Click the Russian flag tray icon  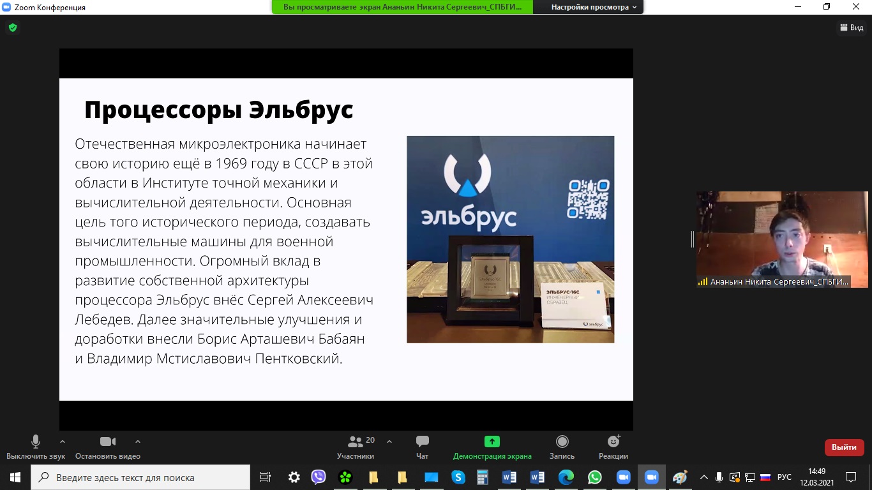[765, 477]
